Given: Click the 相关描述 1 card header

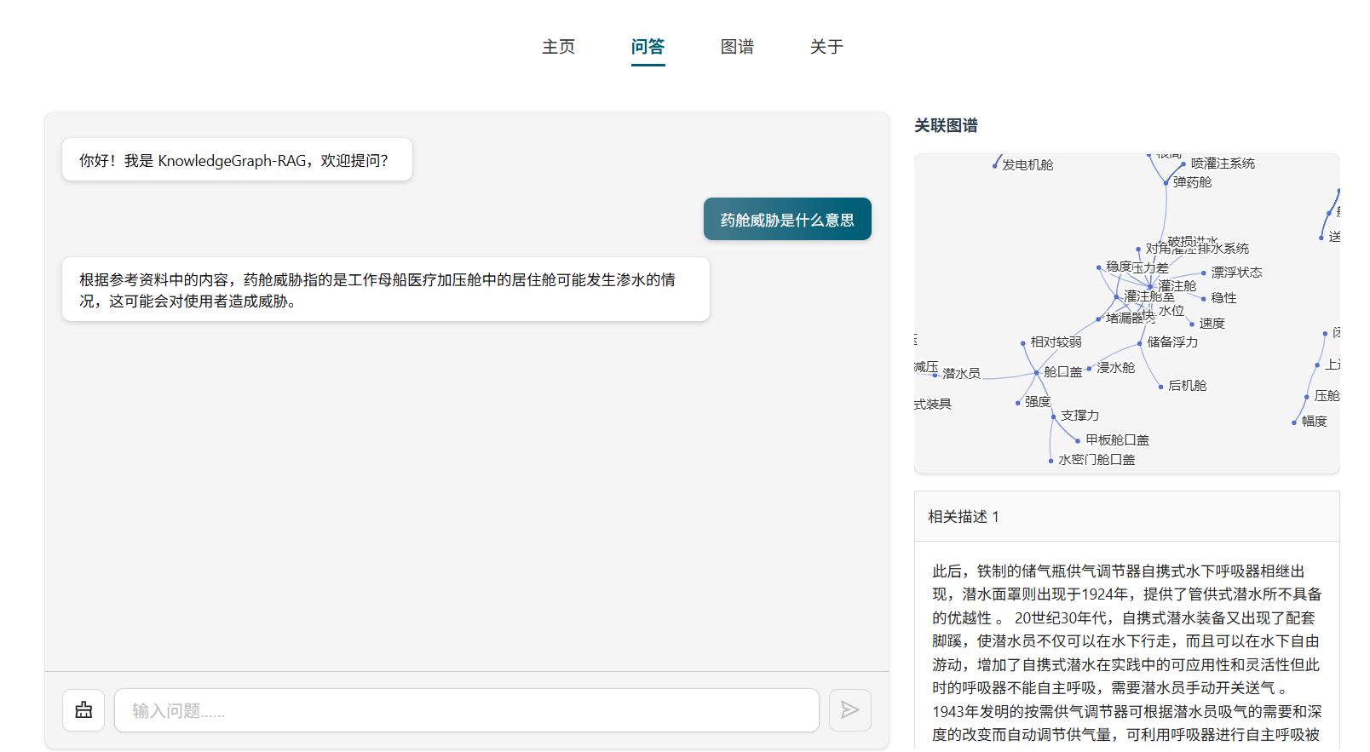Looking at the screenshot, I should tap(1126, 516).
